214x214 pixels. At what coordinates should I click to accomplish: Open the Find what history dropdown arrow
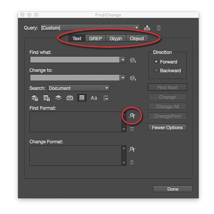point(123,60)
